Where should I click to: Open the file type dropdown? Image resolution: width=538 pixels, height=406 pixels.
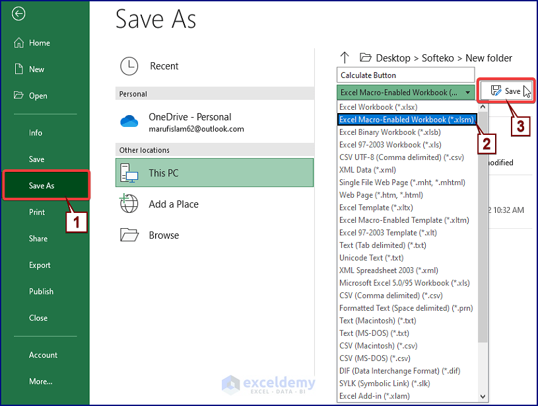405,92
